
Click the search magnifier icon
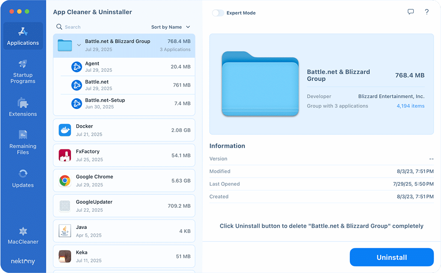click(59, 27)
